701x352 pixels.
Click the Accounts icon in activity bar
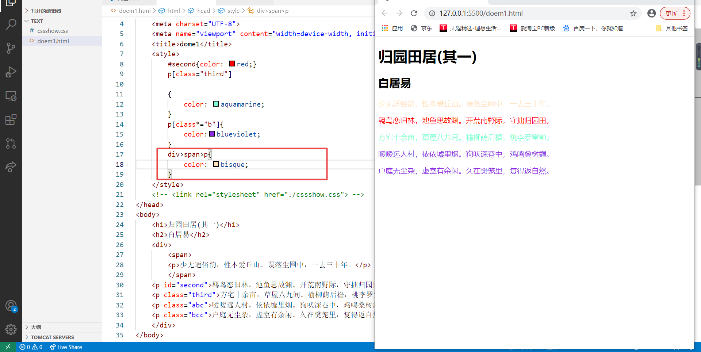click(11, 306)
